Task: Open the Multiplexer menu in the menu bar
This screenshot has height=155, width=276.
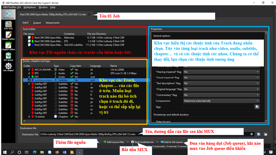Action: (x=30, y=7)
